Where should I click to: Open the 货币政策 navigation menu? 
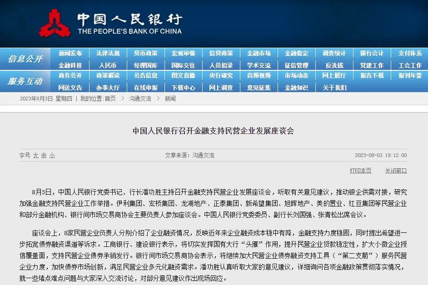tap(146, 53)
